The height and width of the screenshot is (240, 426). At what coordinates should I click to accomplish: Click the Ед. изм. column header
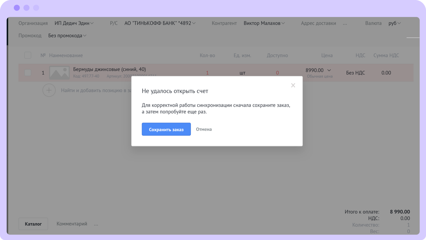pos(242,55)
